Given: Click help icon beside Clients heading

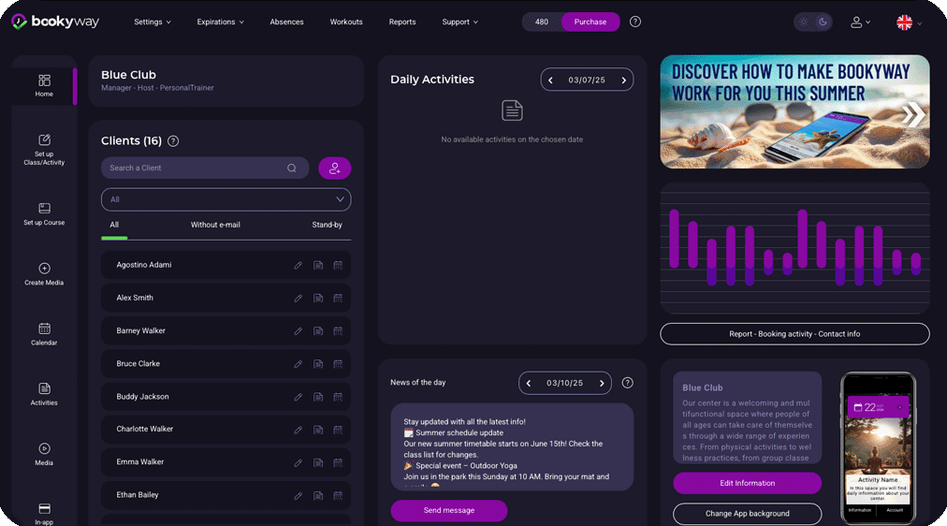Looking at the screenshot, I should (173, 141).
